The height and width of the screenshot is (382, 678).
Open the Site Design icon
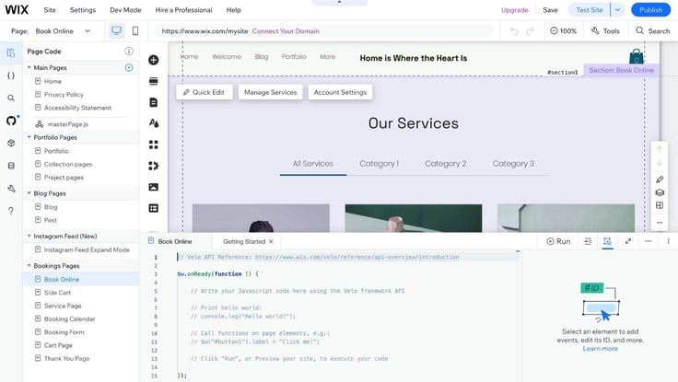(x=154, y=123)
